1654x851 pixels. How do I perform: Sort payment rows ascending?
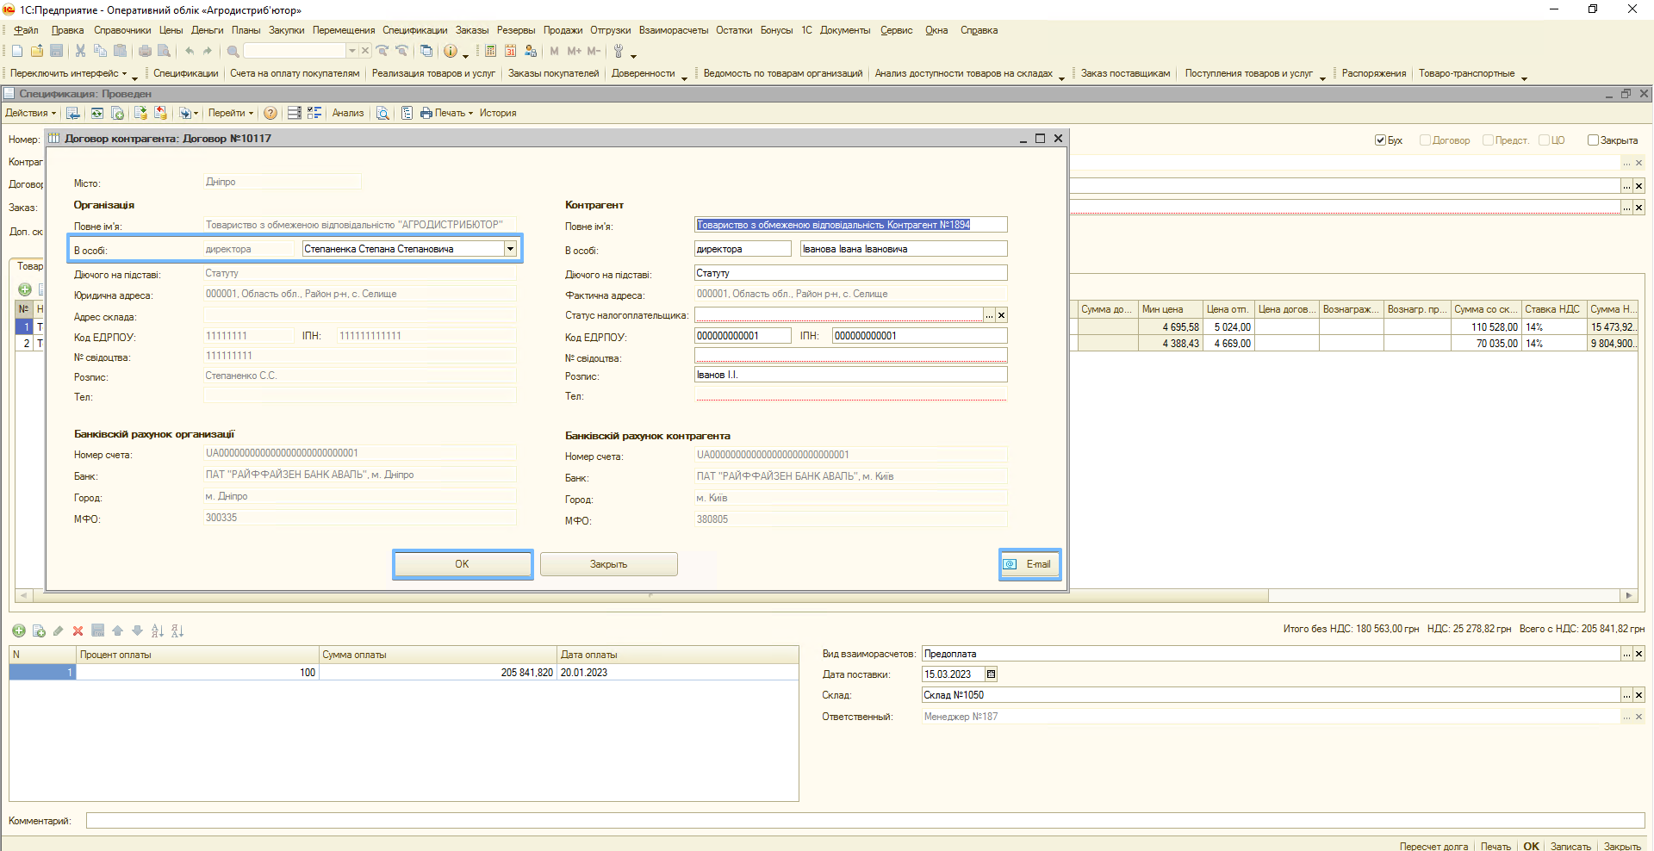point(158,631)
